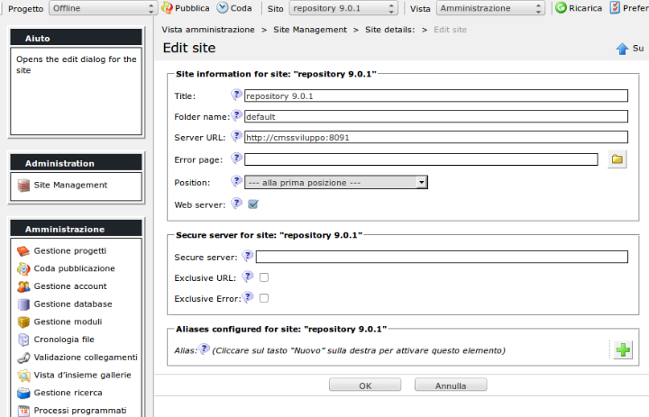Click the Su up arrow icon
649x417 pixels.
coord(622,49)
